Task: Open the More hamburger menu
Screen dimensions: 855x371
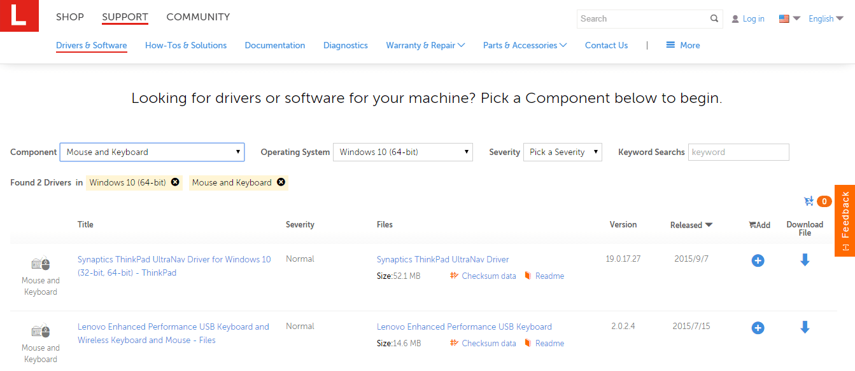Action: (x=682, y=45)
